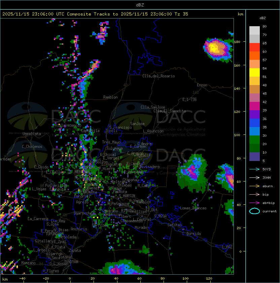Click the cyan 50YD arrow legend icon
The height and width of the screenshot is (283, 280).
coord(254,169)
